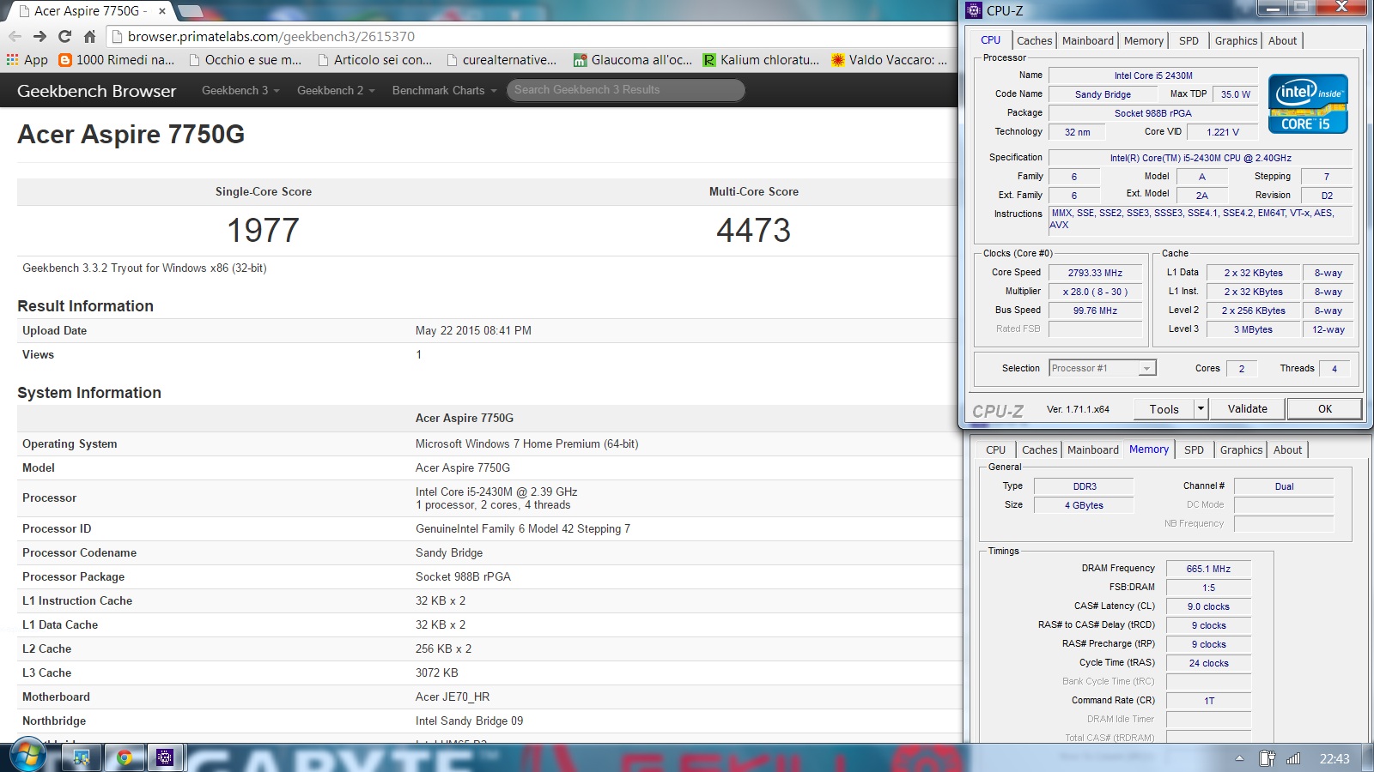Click the Geekbench Browser logo link
This screenshot has width=1374, height=772.
point(96,91)
